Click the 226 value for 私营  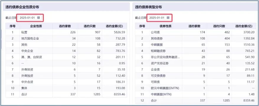(73, 32)
